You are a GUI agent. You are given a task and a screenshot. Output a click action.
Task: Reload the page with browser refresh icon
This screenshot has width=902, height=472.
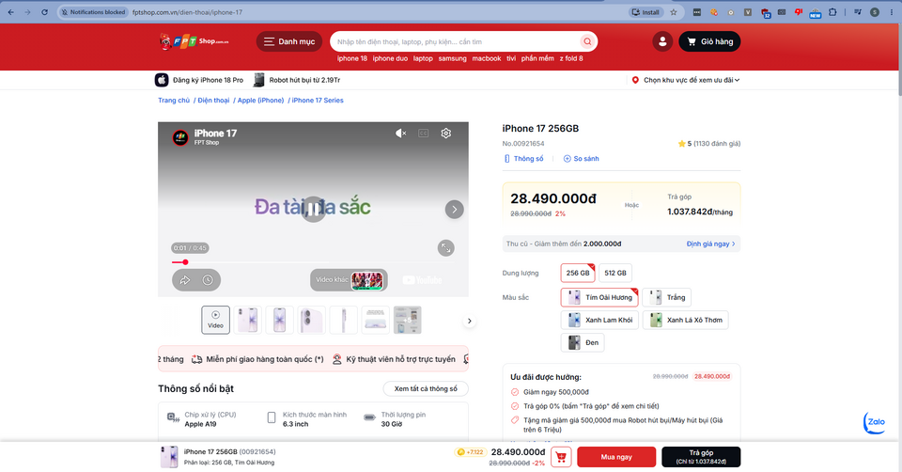[44, 12]
